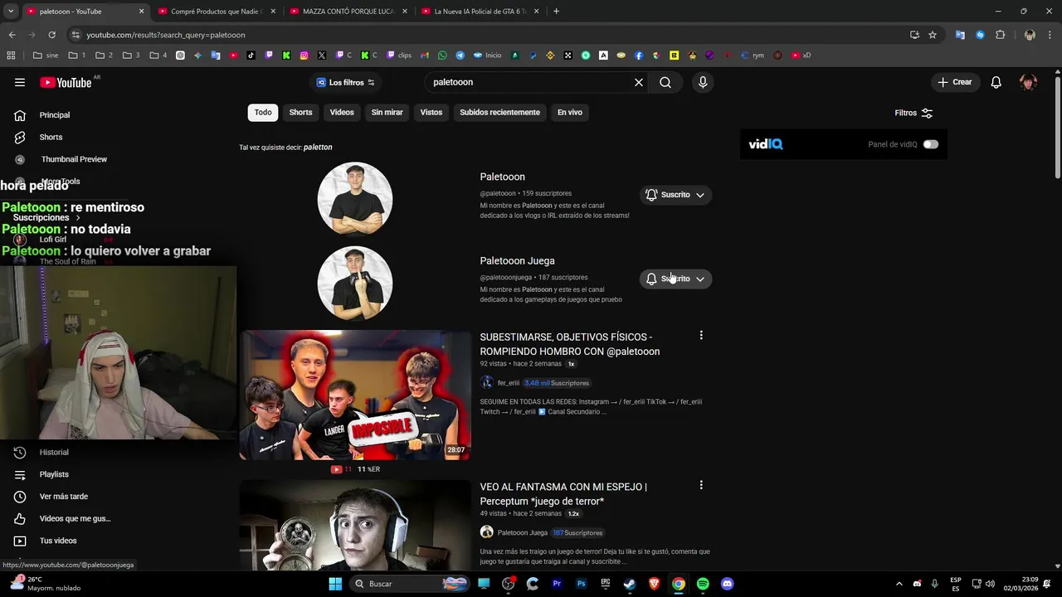Screen dimensions: 1062x597
Task: Go to the YouTube logo home
Action: coord(66,82)
